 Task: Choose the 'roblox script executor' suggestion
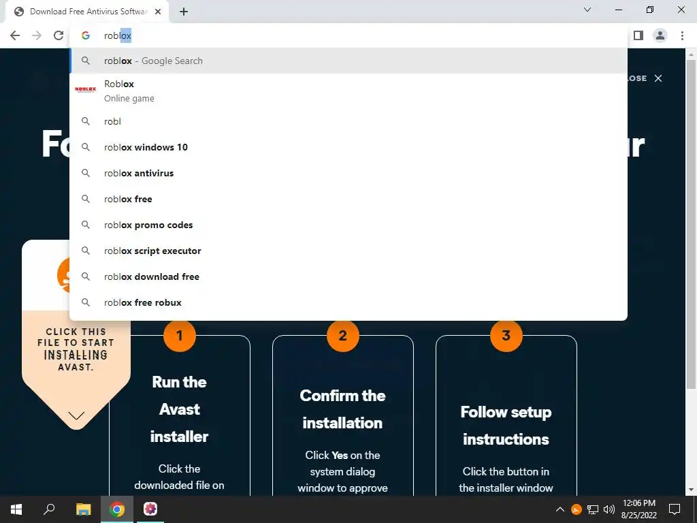pos(348,251)
